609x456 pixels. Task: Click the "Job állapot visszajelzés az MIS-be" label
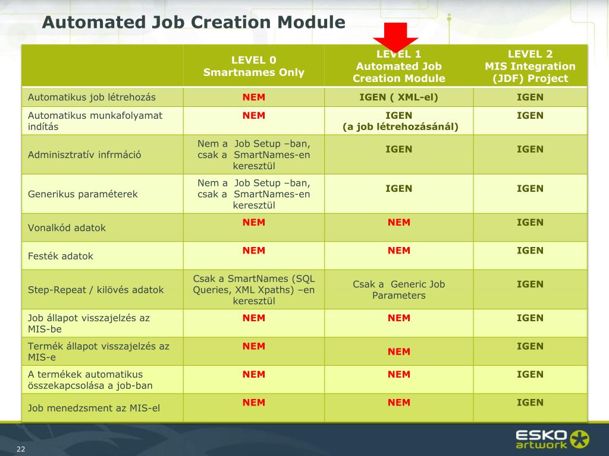point(89,324)
